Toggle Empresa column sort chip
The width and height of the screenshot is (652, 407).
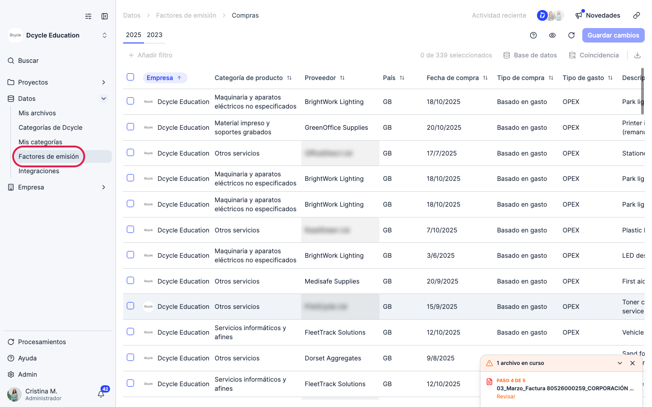165,78
